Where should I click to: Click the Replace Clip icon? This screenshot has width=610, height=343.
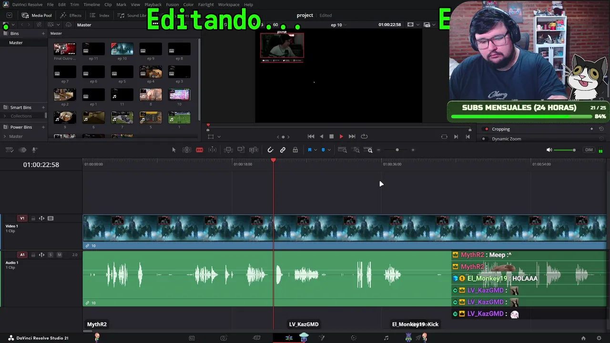[254, 150]
